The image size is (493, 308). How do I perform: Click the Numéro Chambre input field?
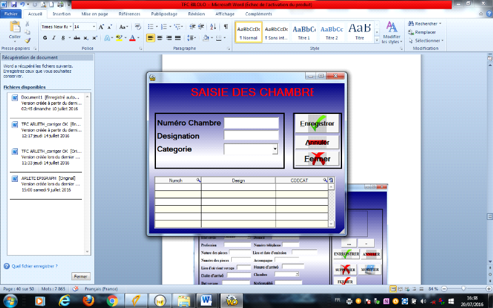[x=251, y=123]
